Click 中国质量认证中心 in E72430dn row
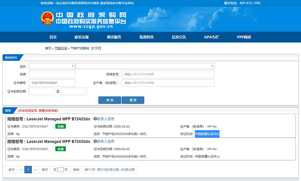The image size is (301, 181). (x=207, y=157)
